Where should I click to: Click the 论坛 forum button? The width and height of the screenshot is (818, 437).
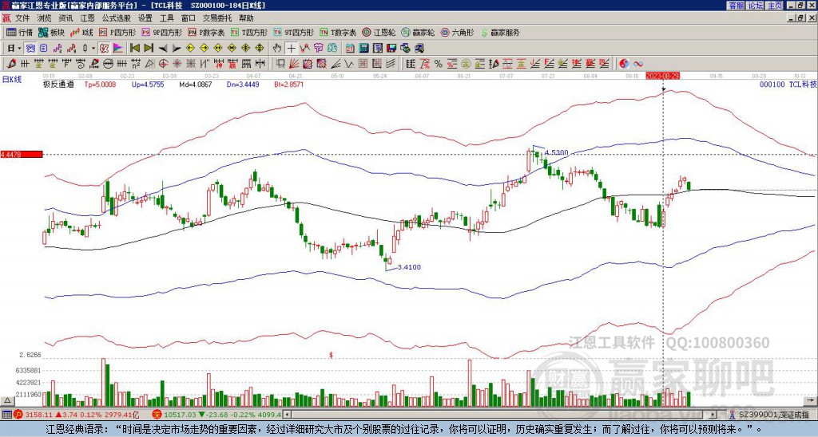tap(756, 6)
